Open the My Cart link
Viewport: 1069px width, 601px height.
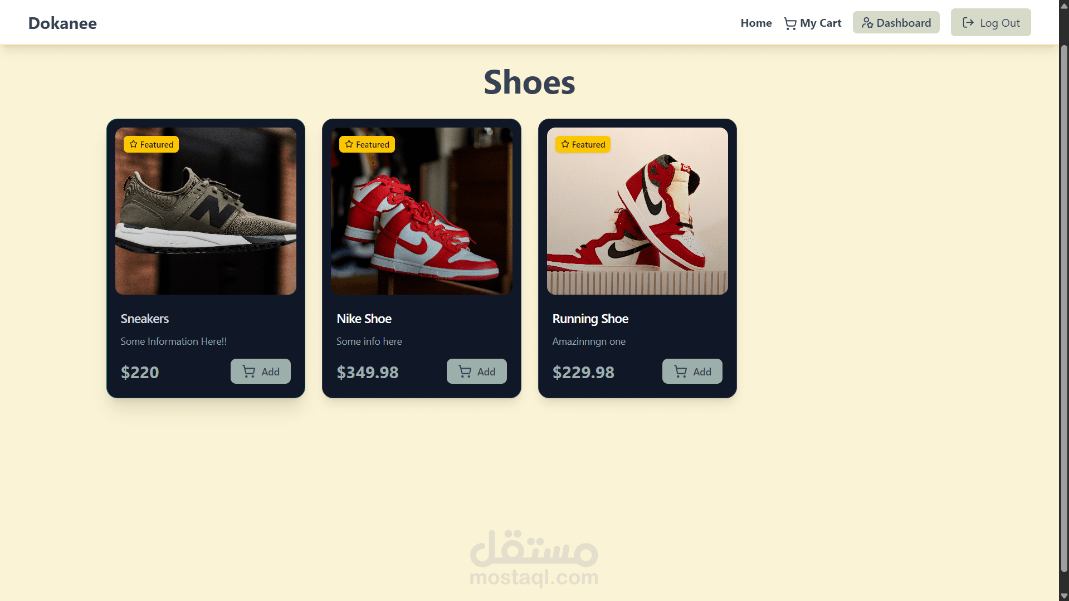(x=813, y=23)
